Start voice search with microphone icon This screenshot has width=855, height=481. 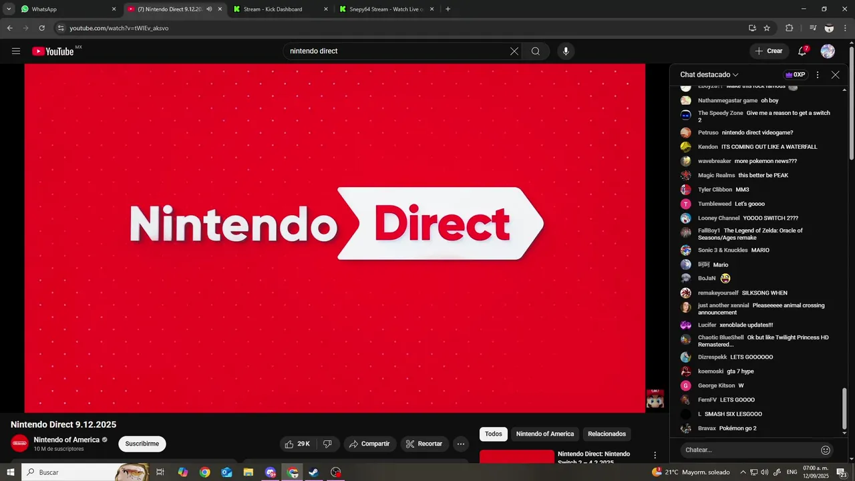click(566, 51)
